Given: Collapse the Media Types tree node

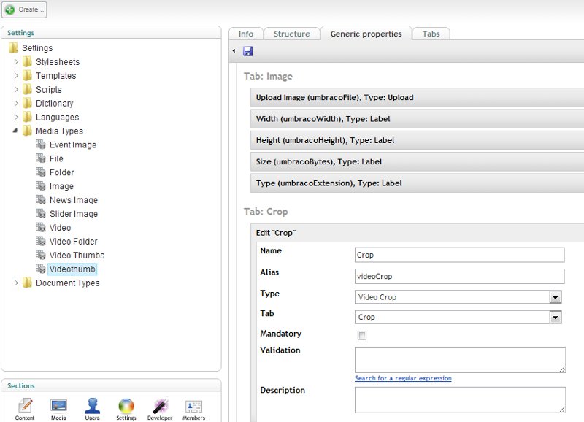Looking at the screenshot, I should (x=16, y=131).
